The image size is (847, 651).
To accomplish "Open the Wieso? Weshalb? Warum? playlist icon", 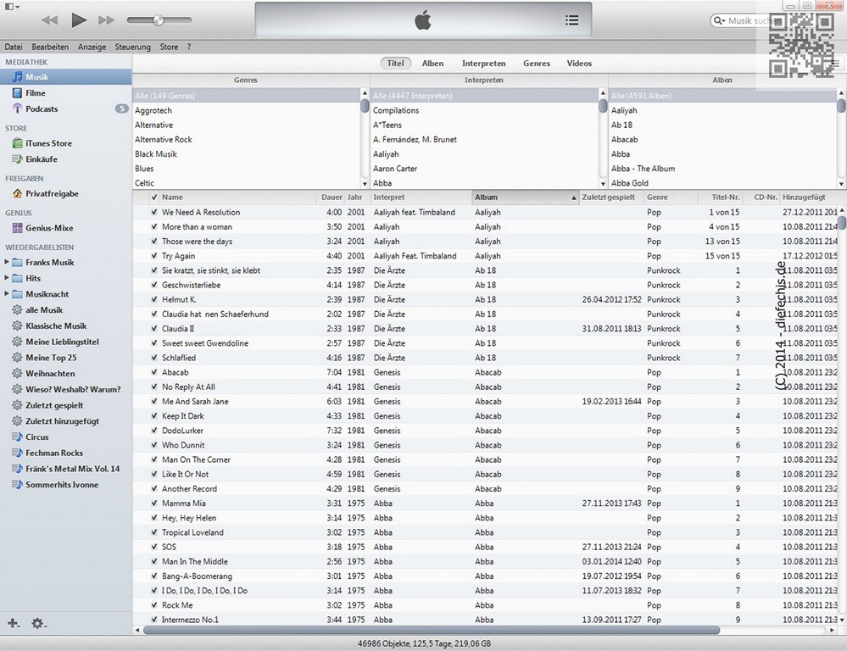I will [x=17, y=390].
